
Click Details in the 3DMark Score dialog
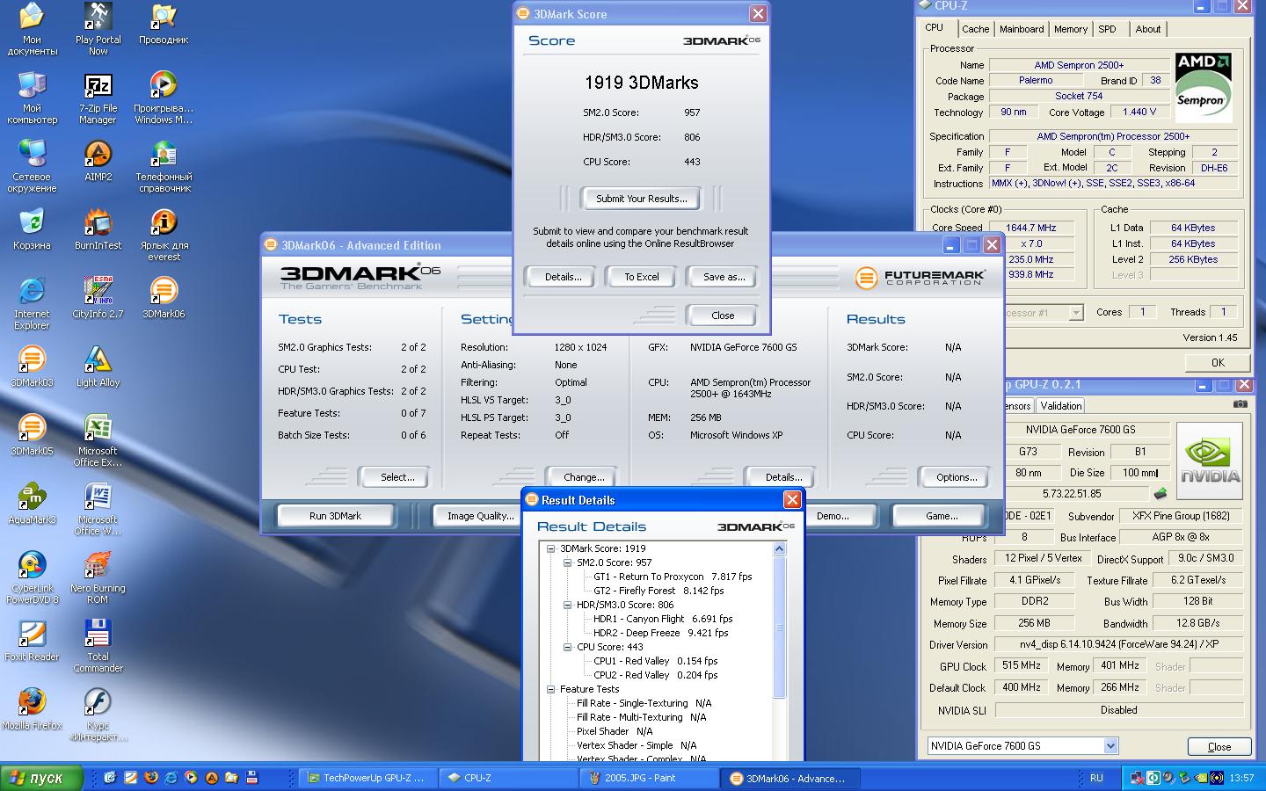point(563,277)
